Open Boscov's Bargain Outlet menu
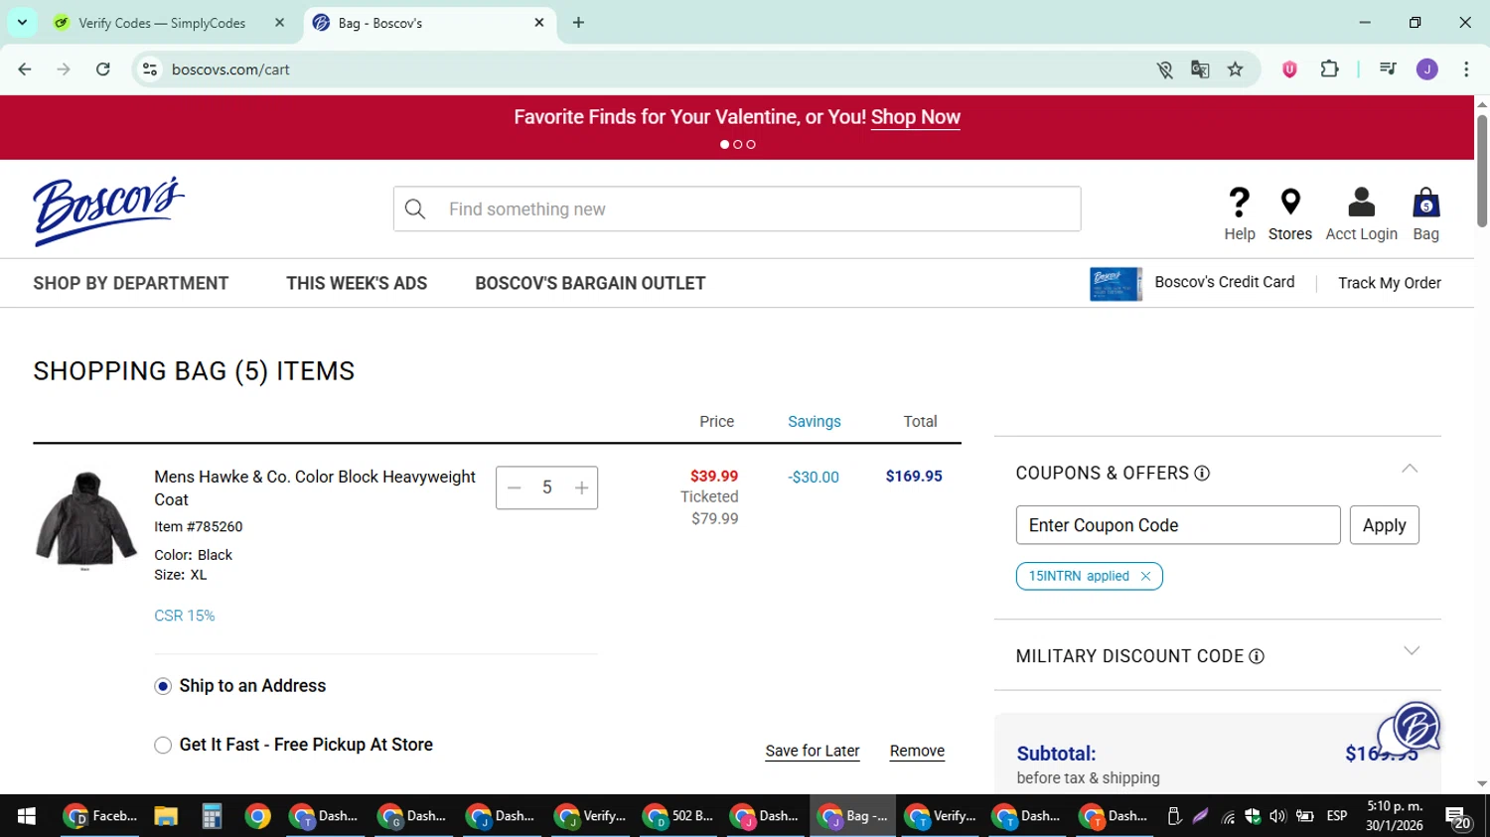The width and height of the screenshot is (1490, 837). (590, 283)
